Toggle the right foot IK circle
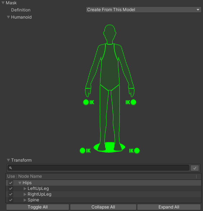Image resolution: width=203 pixels, height=211 pixels. click(x=137, y=151)
